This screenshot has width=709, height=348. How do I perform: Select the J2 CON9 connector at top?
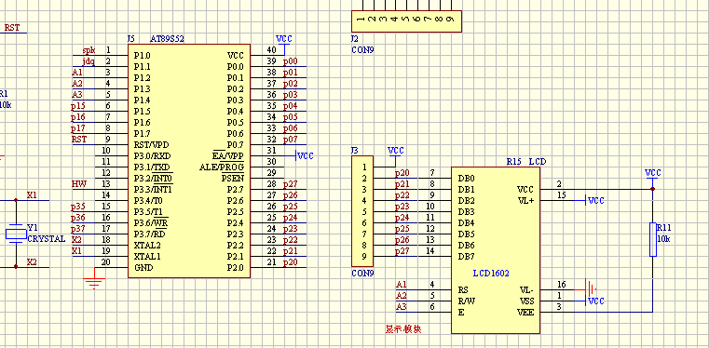point(406,21)
